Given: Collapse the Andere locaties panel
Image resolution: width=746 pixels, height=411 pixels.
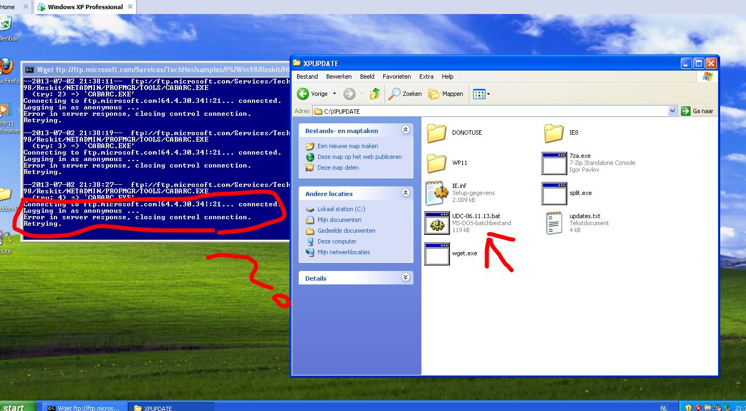Looking at the screenshot, I should 405,193.
